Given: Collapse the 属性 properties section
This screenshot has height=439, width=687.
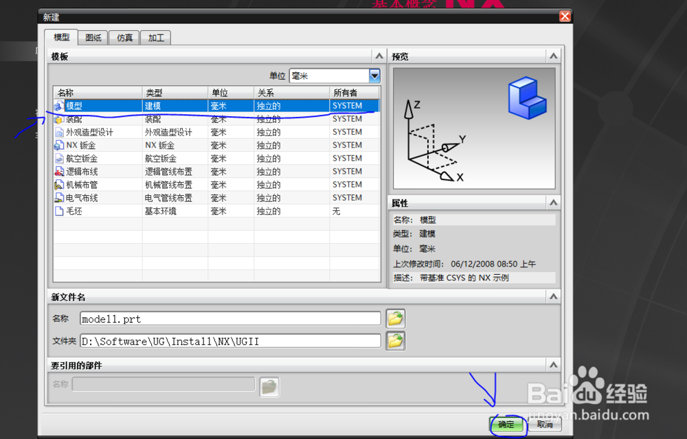Looking at the screenshot, I should [553, 203].
